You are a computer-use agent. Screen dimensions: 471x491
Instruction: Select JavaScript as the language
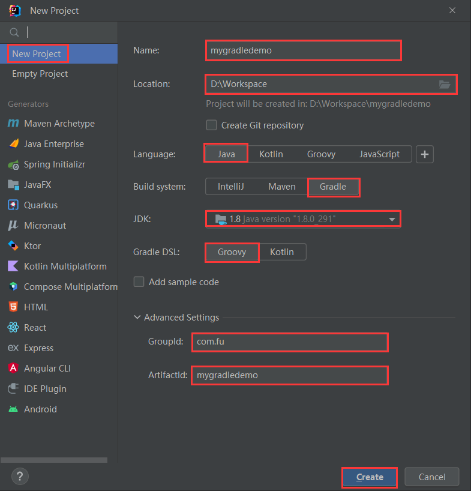tap(379, 154)
